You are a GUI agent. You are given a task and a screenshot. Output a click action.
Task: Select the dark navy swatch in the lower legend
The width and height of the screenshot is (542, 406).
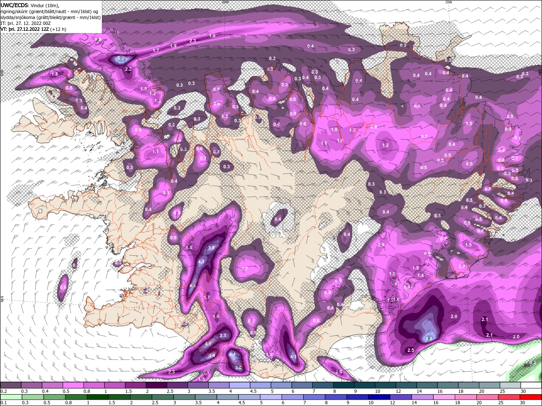(379, 397)
